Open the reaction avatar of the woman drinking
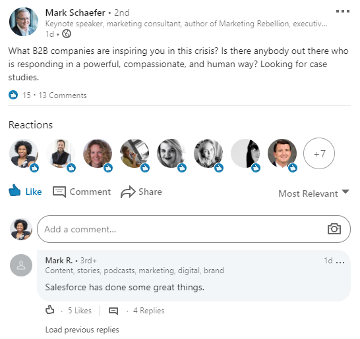Image resolution: width=360 pixels, height=339 pixels. point(135,153)
